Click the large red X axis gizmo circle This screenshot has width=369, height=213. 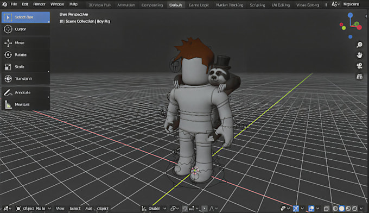(x=359, y=27)
